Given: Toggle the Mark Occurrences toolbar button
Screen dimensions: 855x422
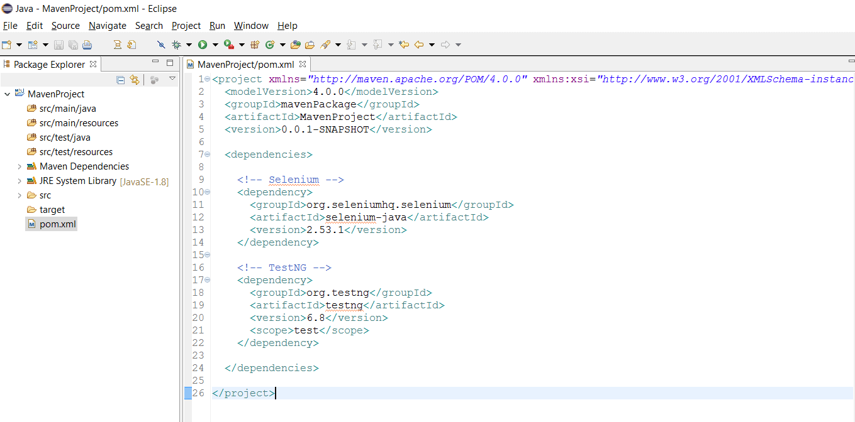Looking at the screenshot, I should coord(118,45).
